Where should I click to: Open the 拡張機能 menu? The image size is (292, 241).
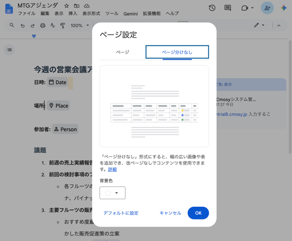(151, 13)
